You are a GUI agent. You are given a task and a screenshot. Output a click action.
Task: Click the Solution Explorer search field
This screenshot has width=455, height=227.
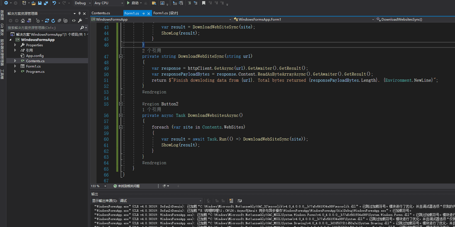click(43, 28)
